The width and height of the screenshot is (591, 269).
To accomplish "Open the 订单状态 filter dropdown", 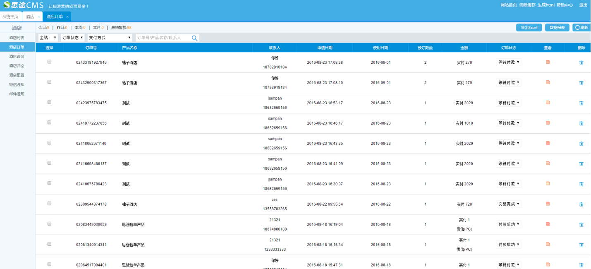I will pyautogui.click(x=73, y=38).
